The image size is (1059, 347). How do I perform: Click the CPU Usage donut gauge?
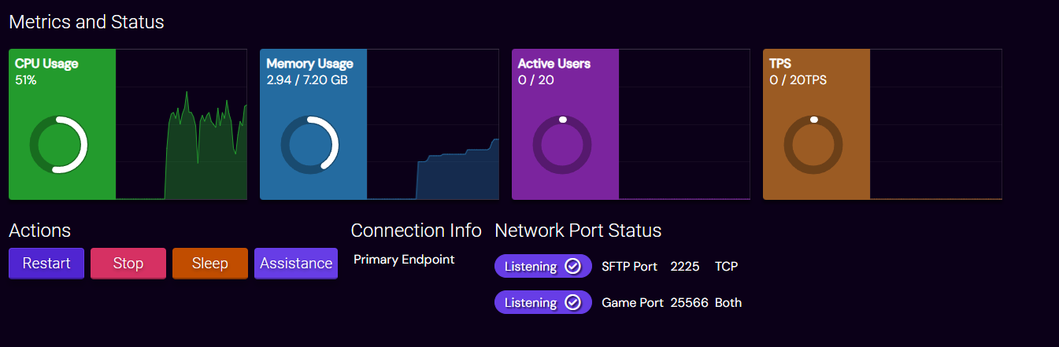point(58,145)
